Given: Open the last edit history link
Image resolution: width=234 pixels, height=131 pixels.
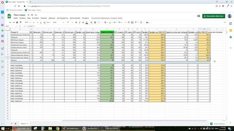Looking at the screenshot, I should tap(107, 18).
